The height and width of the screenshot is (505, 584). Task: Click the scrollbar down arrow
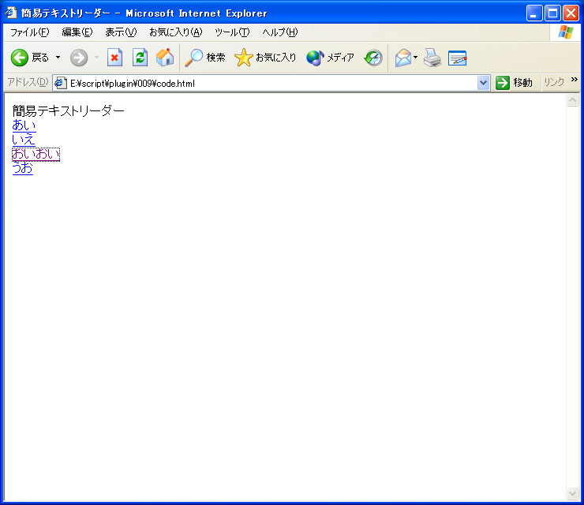(572, 493)
